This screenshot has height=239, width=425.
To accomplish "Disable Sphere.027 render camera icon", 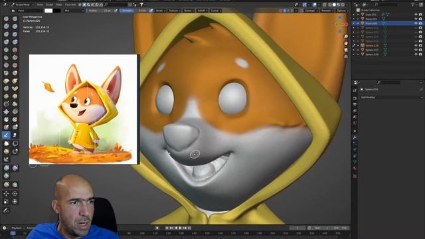I will [420, 50].
